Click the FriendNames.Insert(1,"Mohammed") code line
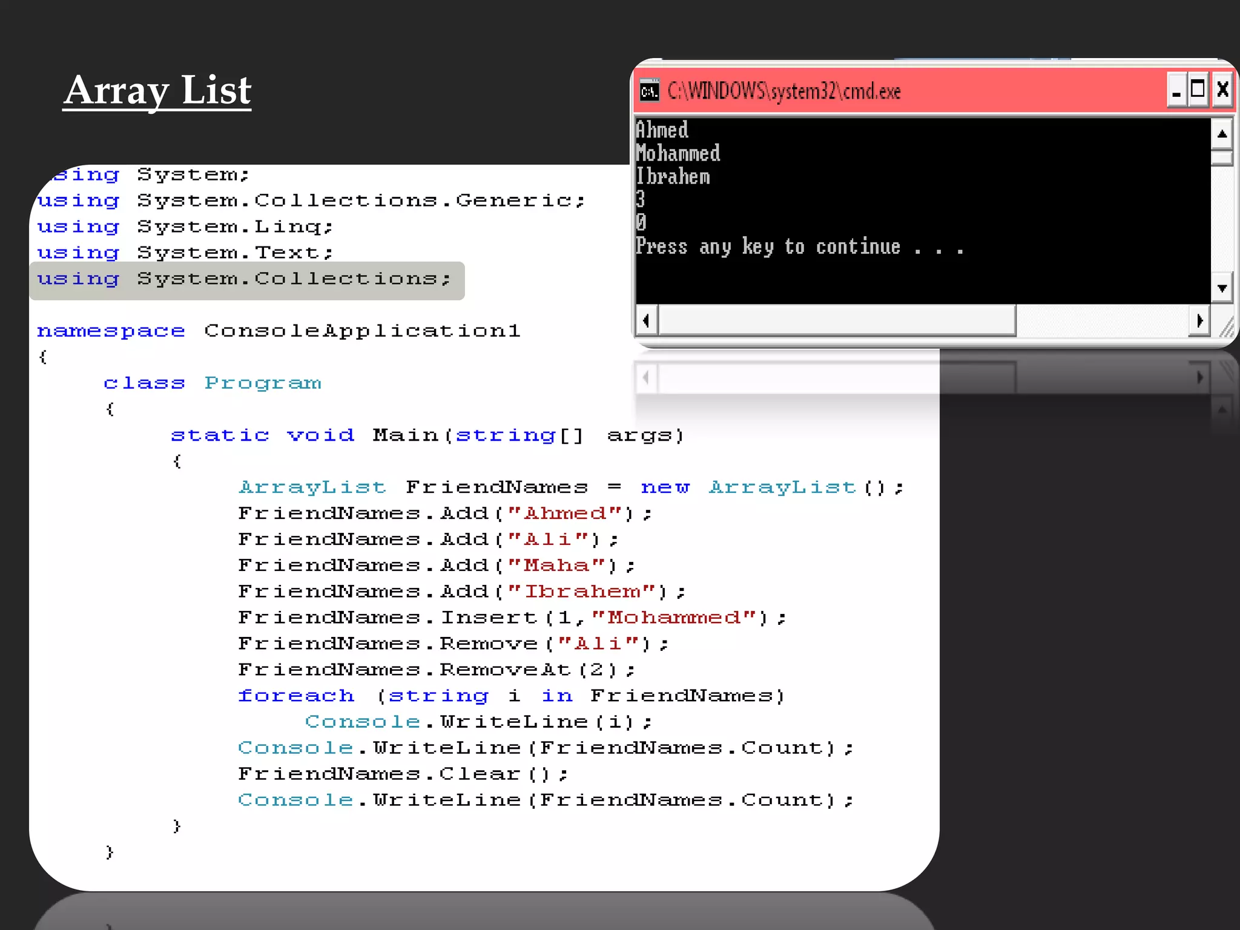The height and width of the screenshot is (930, 1240). coord(512,618)
